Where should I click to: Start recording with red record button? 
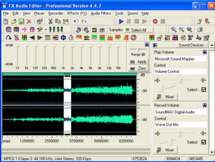(155, 21)
